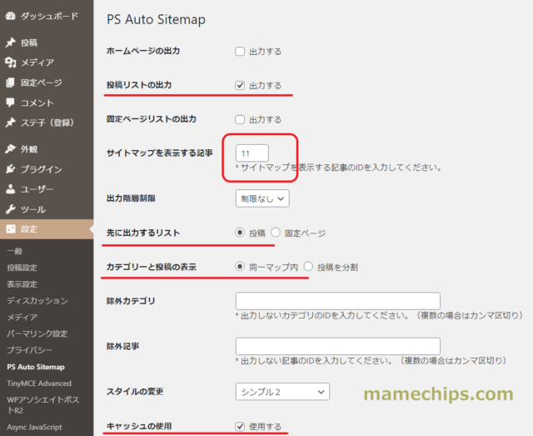
Task: Open Async JavaScript settings
Action: pos(34,427)
